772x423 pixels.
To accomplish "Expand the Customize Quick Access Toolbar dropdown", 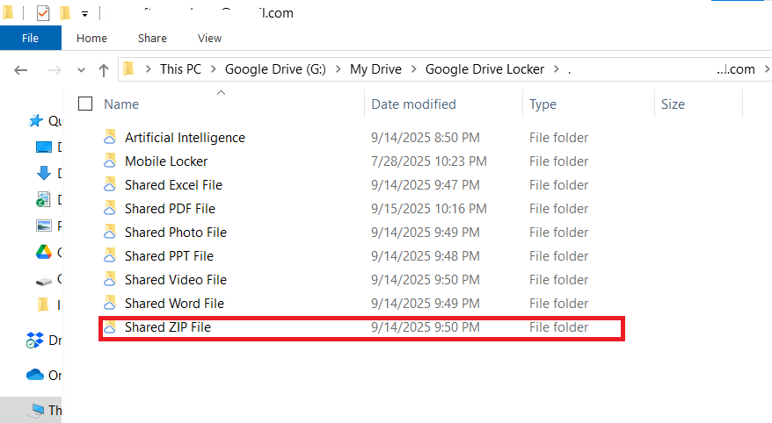I will (84, 14).
